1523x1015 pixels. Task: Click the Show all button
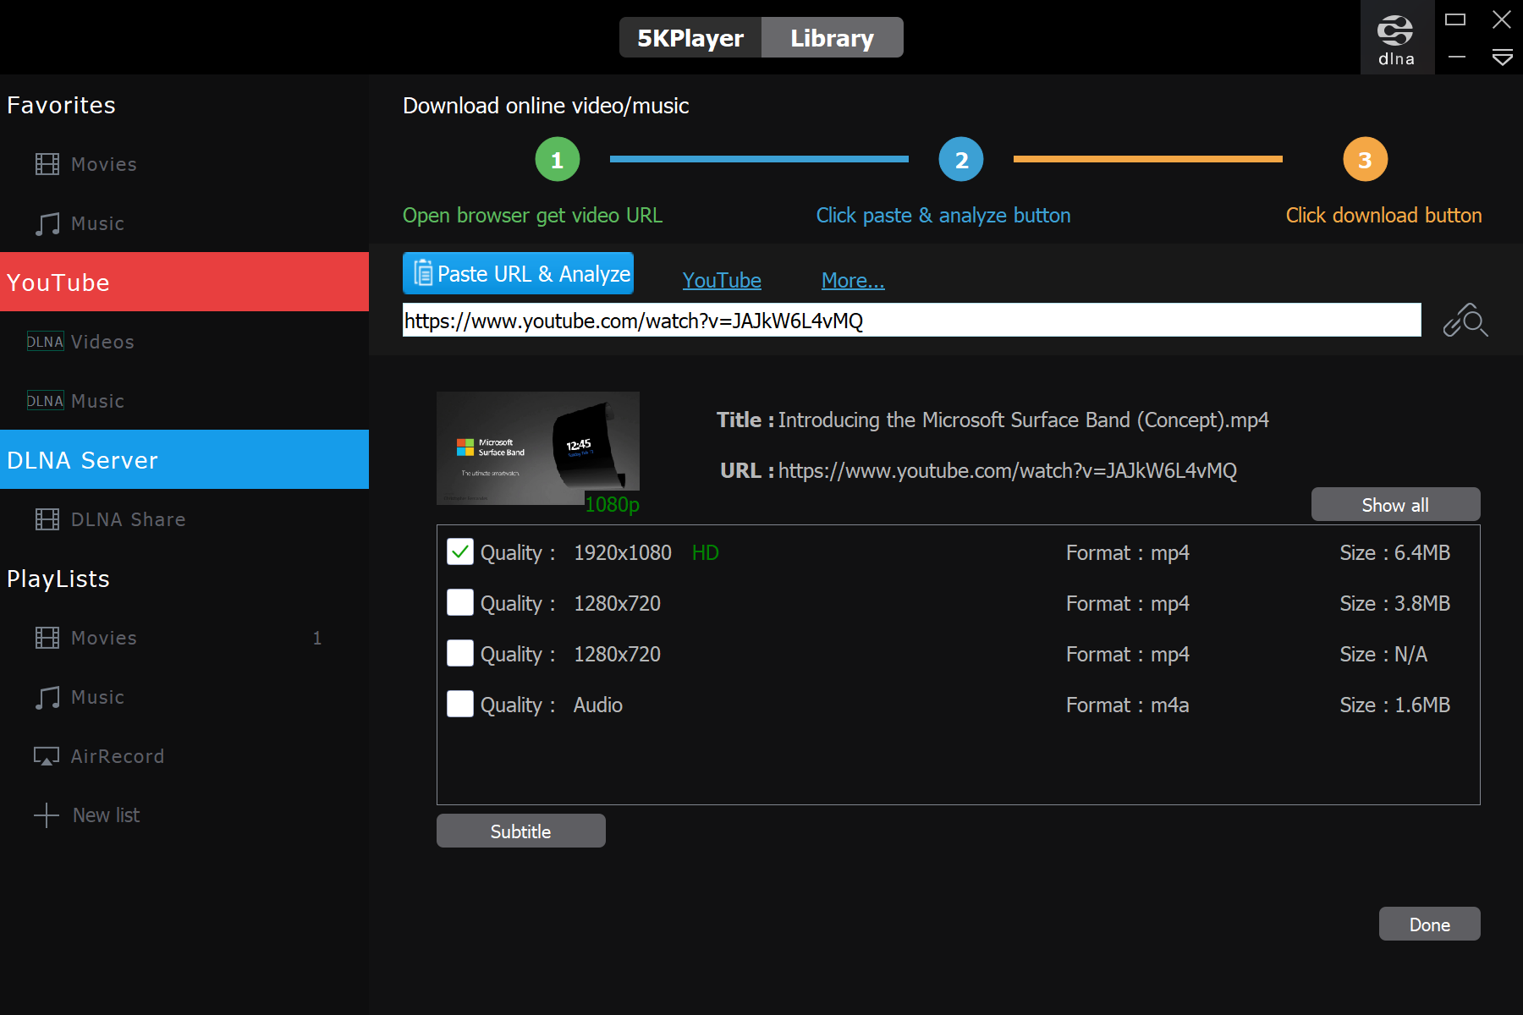[x=1394, y=504]
